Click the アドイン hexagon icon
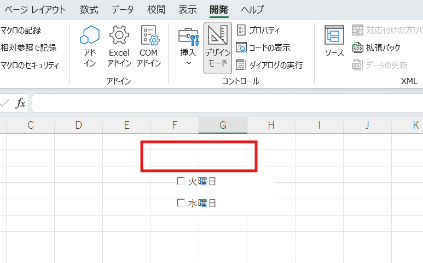 point(90,37)
